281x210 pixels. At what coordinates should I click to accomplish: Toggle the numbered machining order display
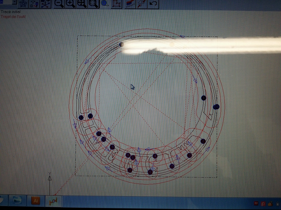click(105, 4)
